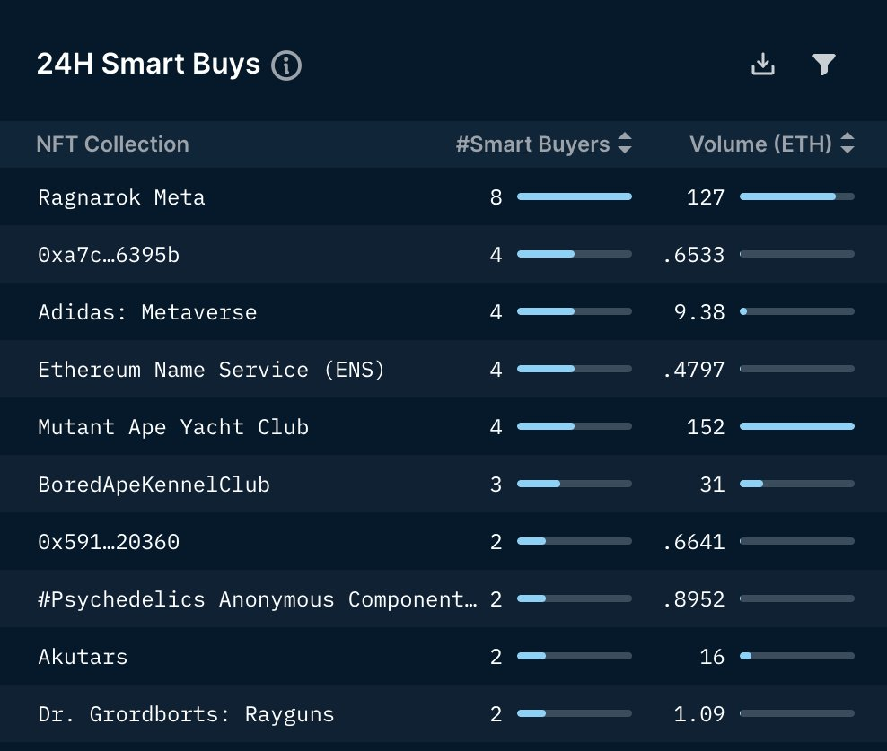Open the BoredApeKennelClub collection

[154, 485]
